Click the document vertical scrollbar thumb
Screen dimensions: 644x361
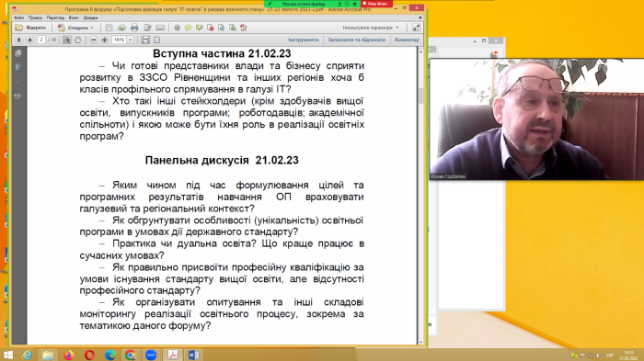click(x=420, y=96)
